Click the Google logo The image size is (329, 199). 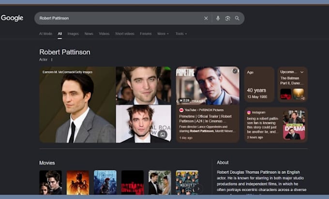tap(12, 18)
